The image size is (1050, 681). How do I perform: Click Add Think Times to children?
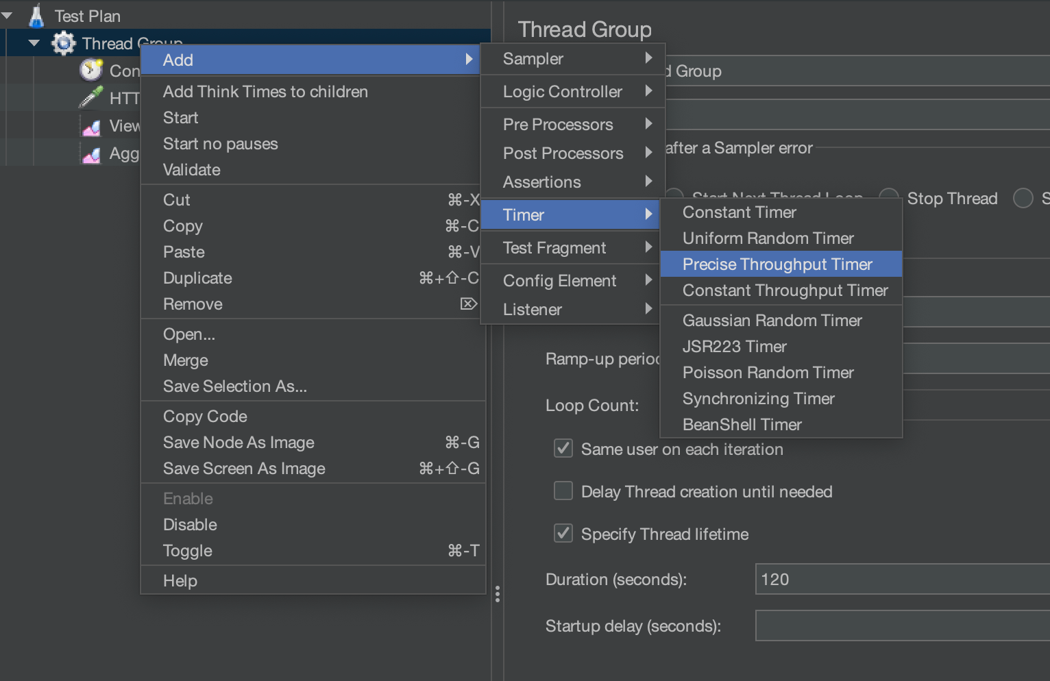(313, 92)
